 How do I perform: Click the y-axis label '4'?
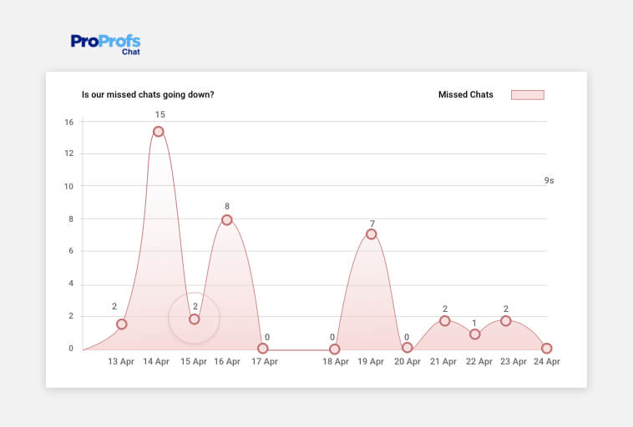[x=71, y=284]
